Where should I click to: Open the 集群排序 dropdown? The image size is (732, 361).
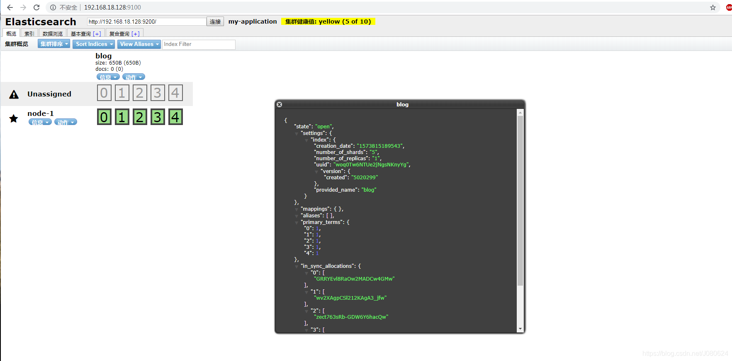(54, 44)
